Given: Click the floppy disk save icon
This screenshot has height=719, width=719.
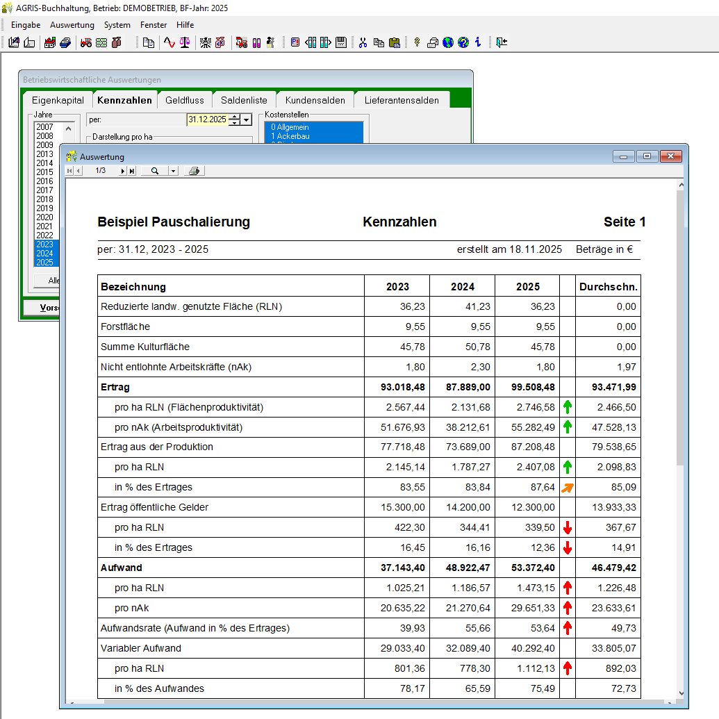Looking at the screenshot, I should 341,42.
